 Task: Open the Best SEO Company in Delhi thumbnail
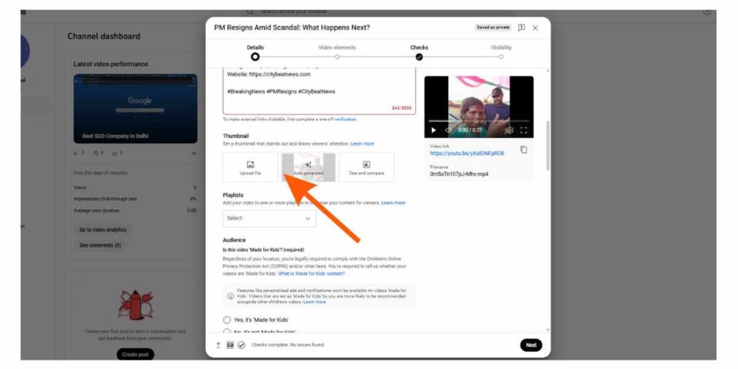coord(135,109)
